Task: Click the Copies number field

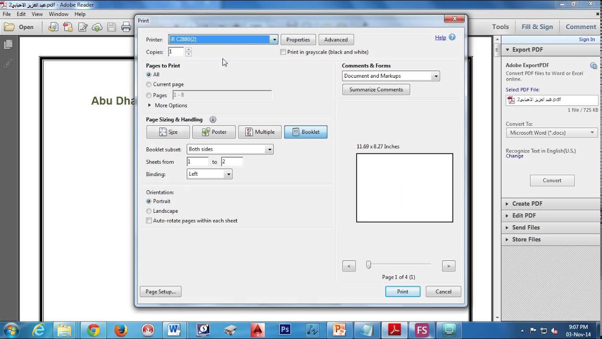Action: 176,52
